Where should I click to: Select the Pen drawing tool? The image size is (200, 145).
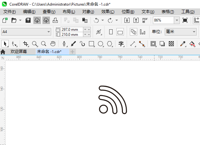pos(64,44)
